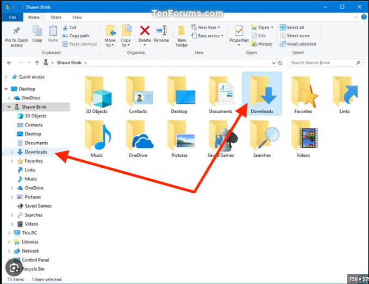Switch to the Share ribbon tab
The height and width of the screenshot is (284, 369).
coord(56,17)
